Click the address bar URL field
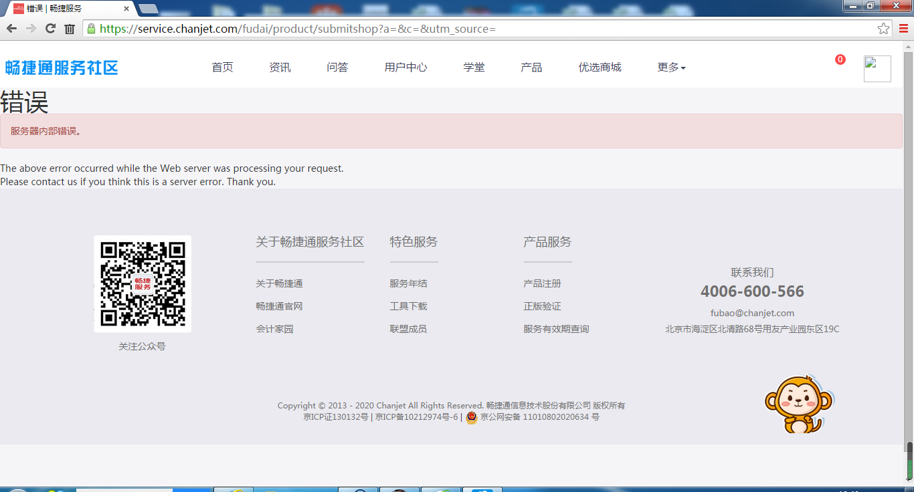The image size is (914, 492). [x=488, y=29]
